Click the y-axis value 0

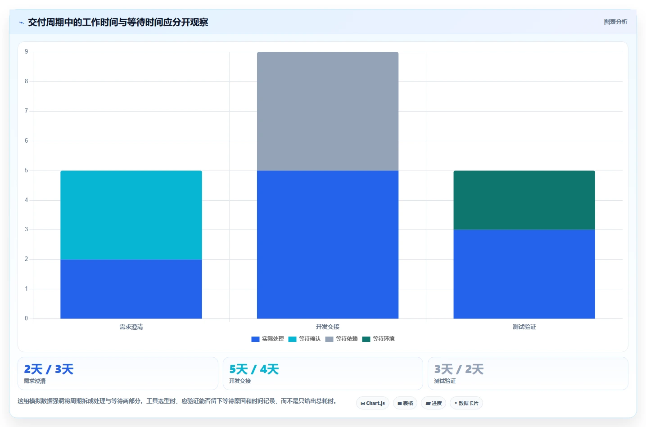[26, 319]
